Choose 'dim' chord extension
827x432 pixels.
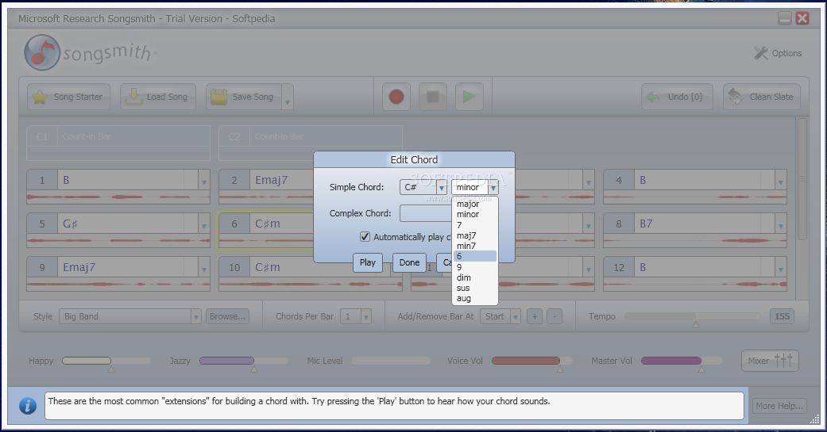(x=475, y=277)
